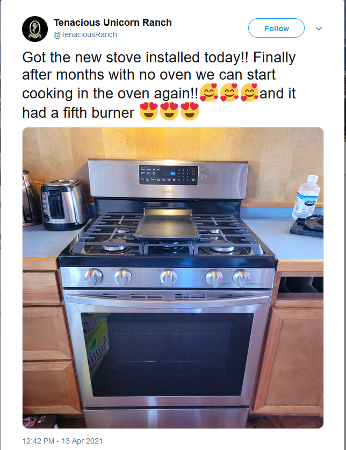The image size is (346, 450).
Task: Click the rightmost stove knob in the photo
Action: tap(241, 278)
